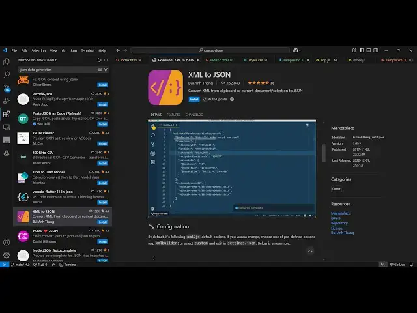Open the Edit menu
Screen dimensions: 417x313
click(x=24, y=50)
